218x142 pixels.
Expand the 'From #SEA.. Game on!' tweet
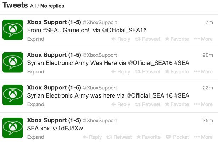click(x=35, y=39)
